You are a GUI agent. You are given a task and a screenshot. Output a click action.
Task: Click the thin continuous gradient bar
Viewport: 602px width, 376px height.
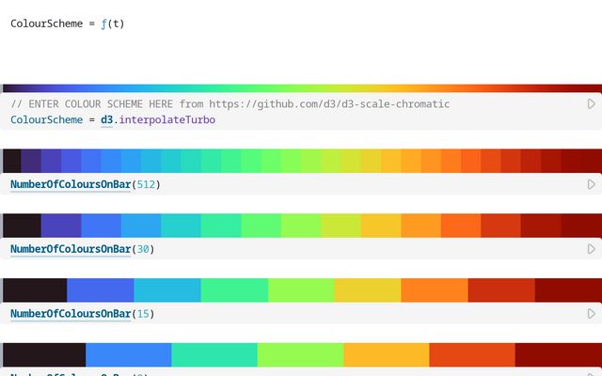[301, 88]
